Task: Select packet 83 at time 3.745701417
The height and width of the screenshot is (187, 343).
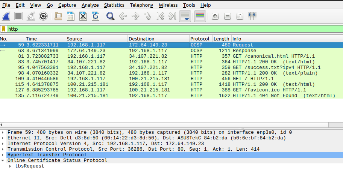Action: 171,62
